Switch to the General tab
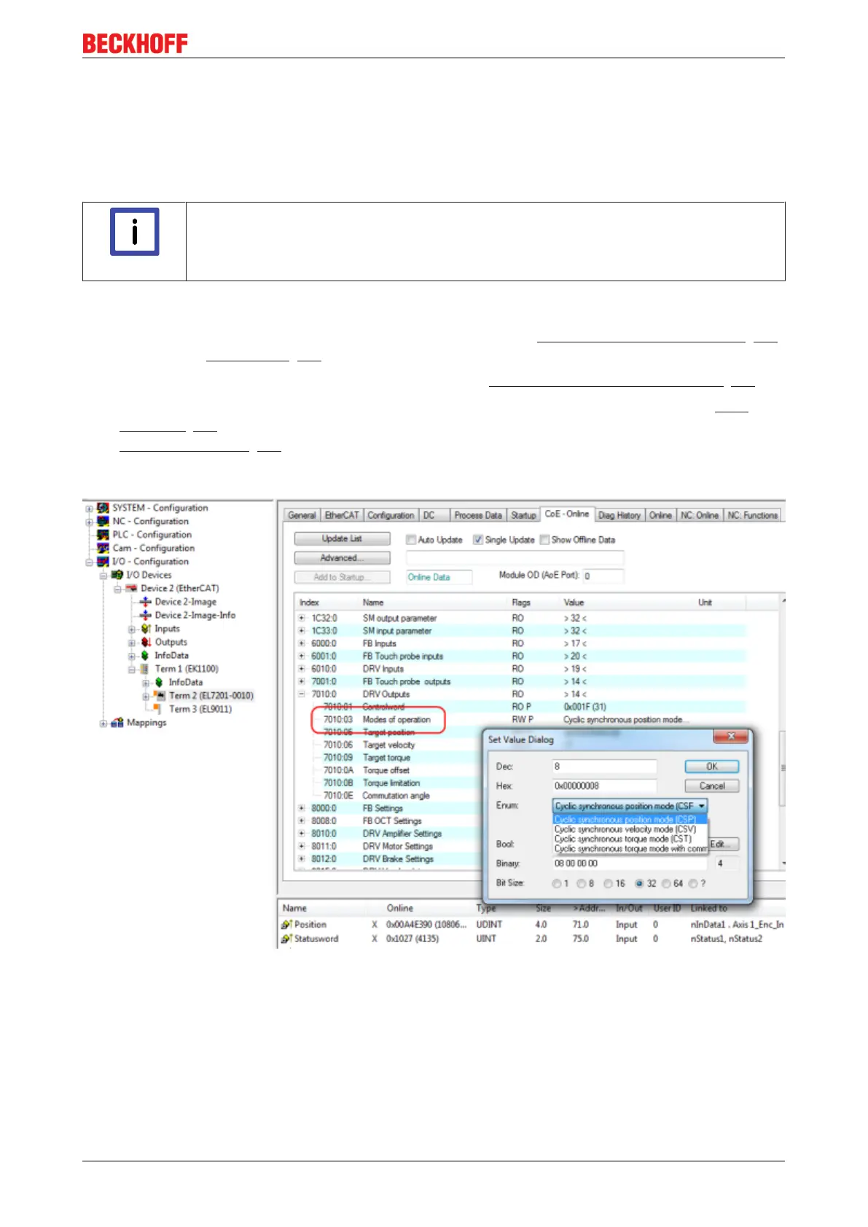Viewport: 868px width, 1227px height. 302,515
